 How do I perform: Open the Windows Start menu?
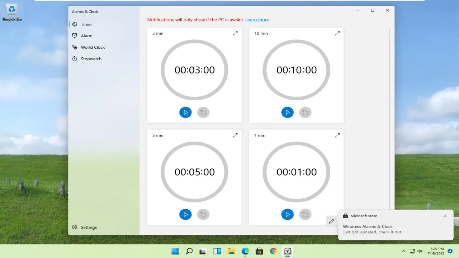pyautogui.click(x=175, y=251)
